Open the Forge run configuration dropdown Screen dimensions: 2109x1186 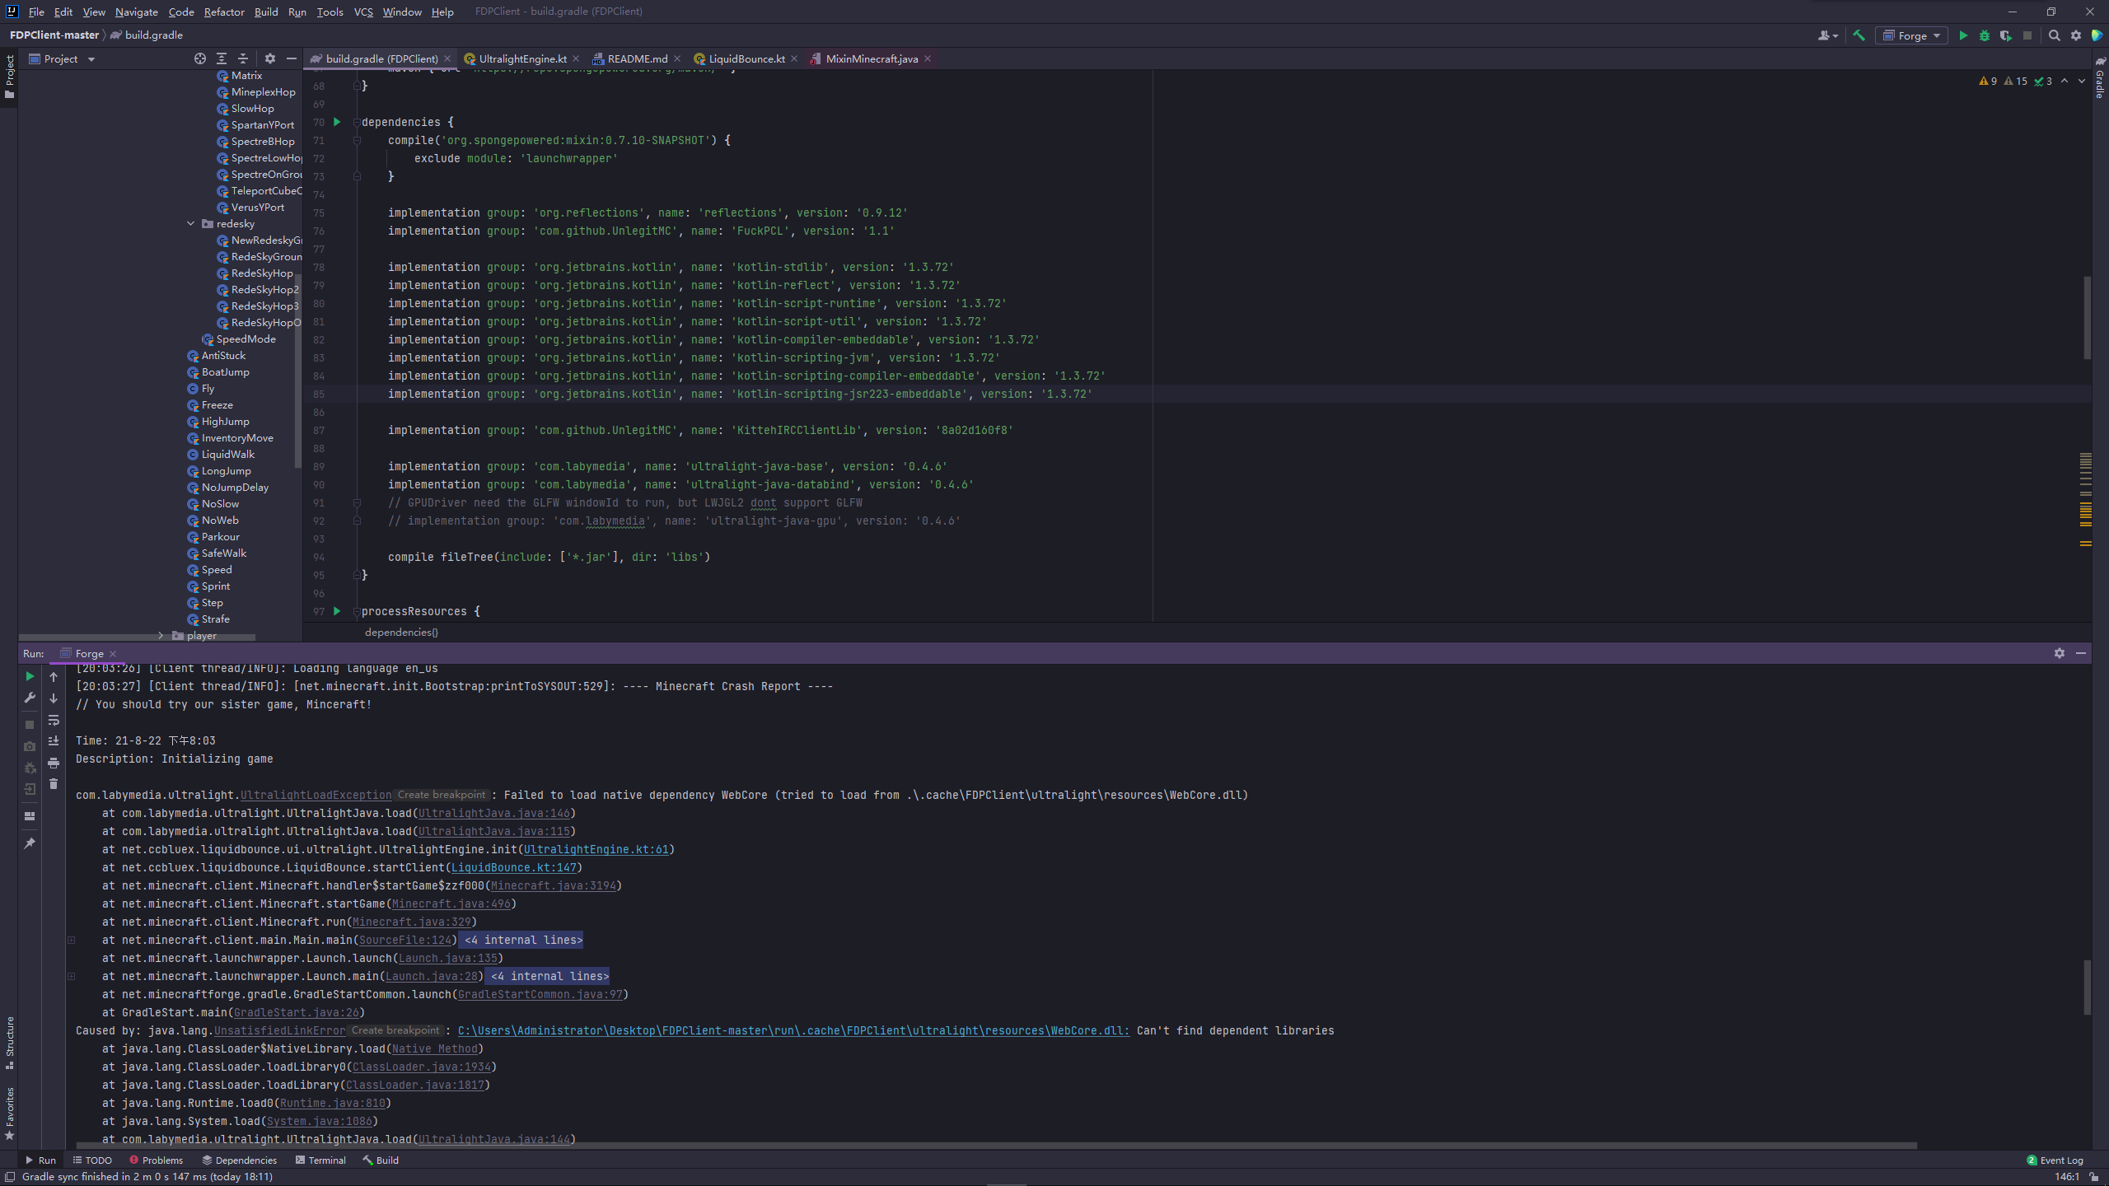point(1912,35)
